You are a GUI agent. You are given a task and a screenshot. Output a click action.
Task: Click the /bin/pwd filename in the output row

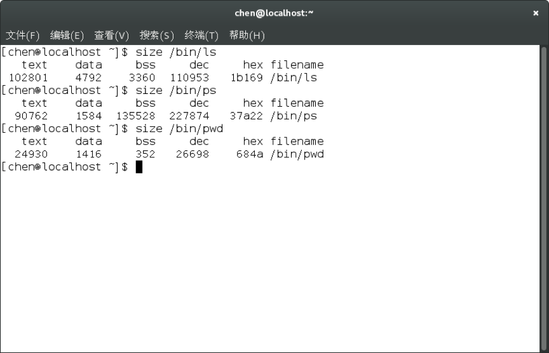[x=297, y=154]
